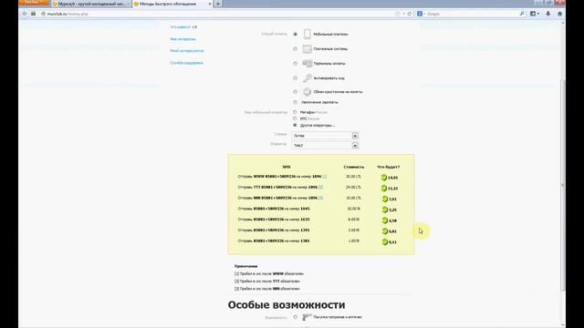
Task: Select the Покупка патронов и аптечек radio
Action: (x=295, y=317)
